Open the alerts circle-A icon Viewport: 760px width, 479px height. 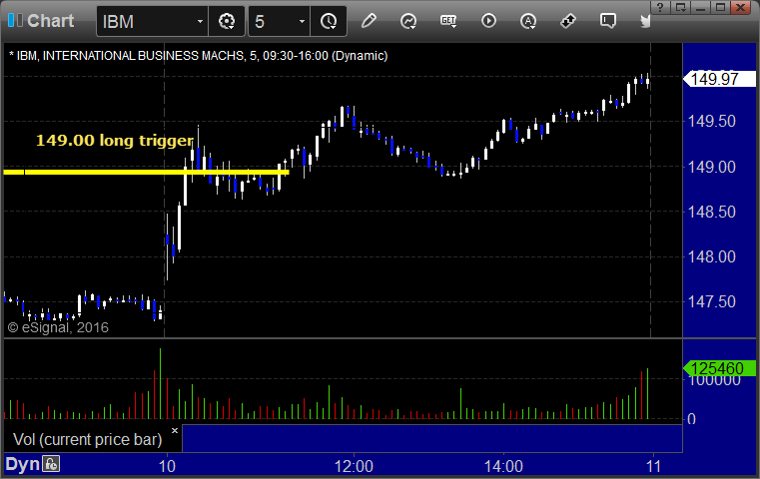(528, 21)
